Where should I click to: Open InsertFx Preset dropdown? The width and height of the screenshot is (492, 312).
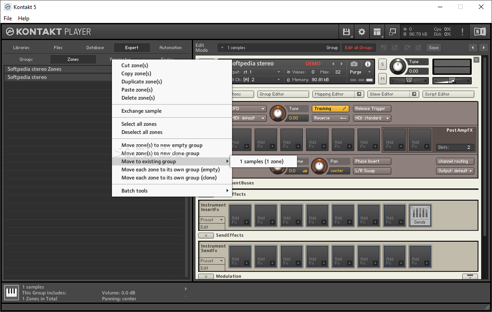pos(212,220)
